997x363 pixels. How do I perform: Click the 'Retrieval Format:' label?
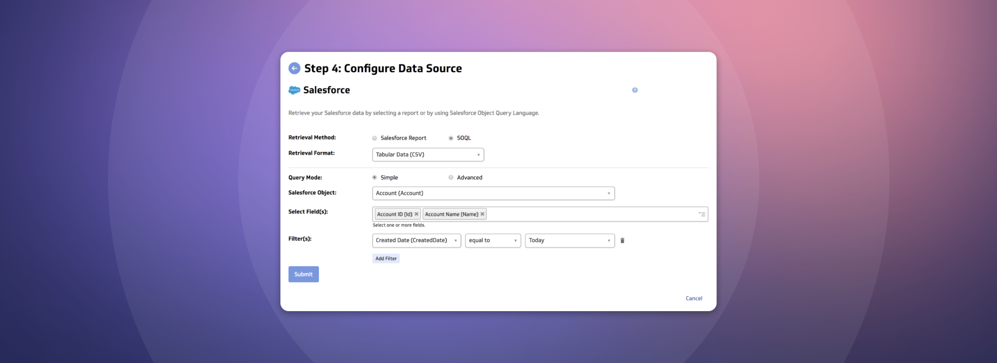point(312,153)
